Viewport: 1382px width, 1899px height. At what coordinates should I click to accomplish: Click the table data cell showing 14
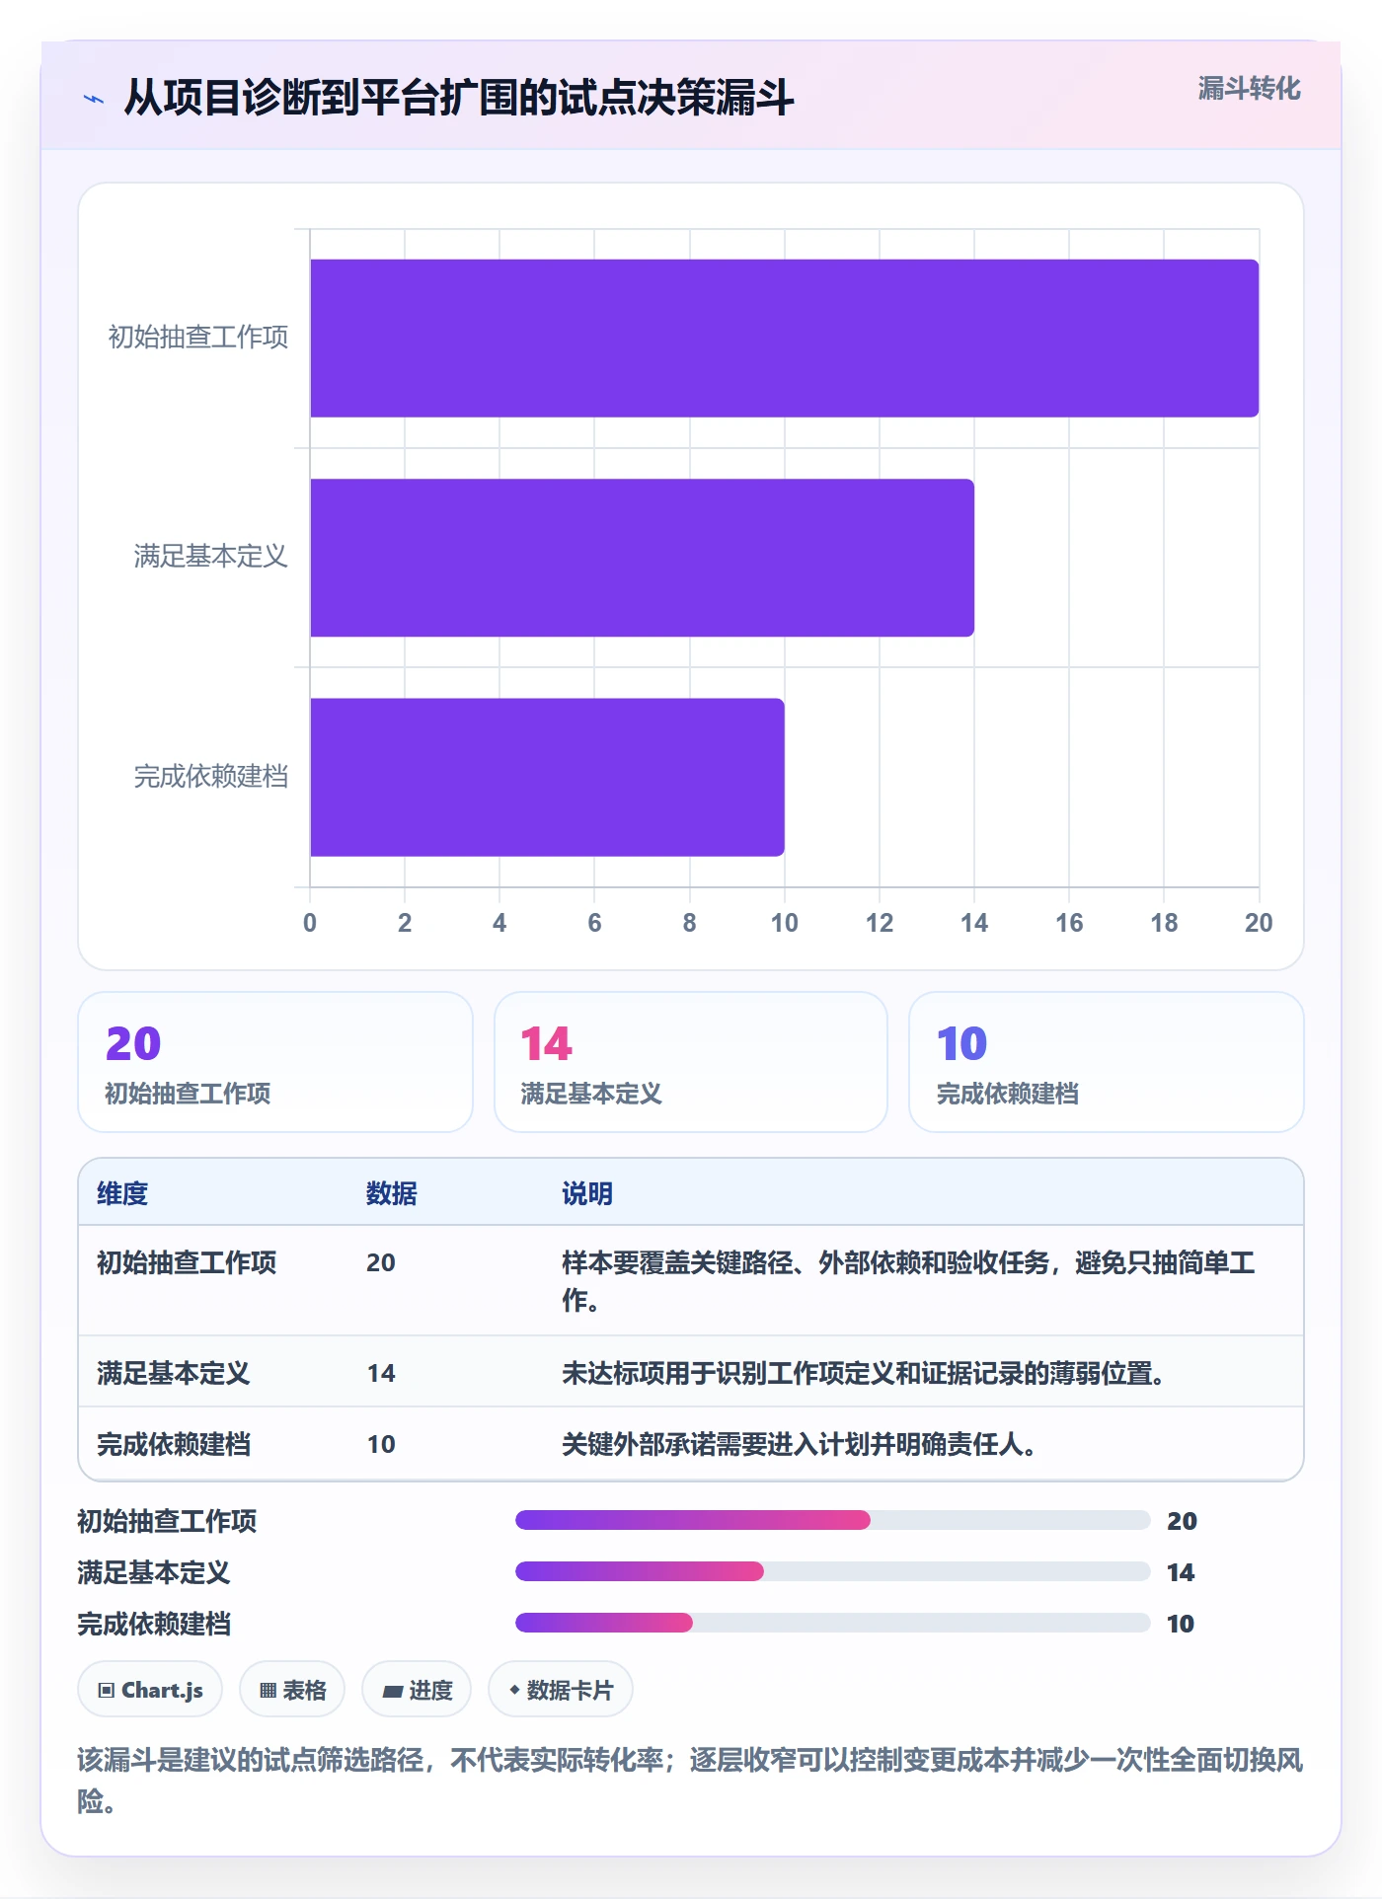click(x=381, y=1373)
